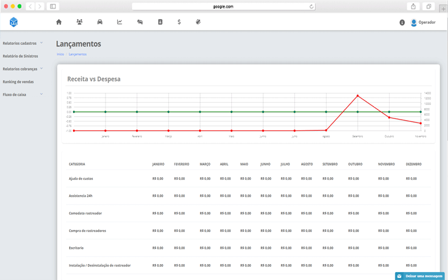Open the dollar sign financeiro icon
Image resolution: width=448 pixels, height=280 pixels.
point(179,22)
